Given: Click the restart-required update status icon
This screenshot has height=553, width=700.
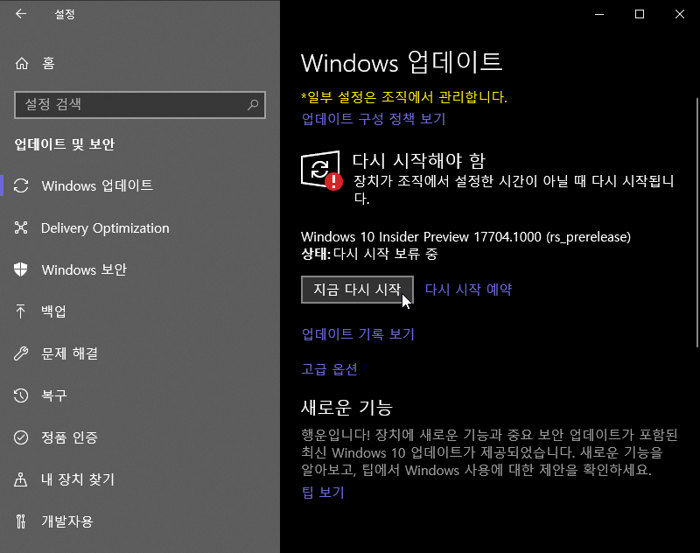Looking at the screenshot, I should [322, 171].
